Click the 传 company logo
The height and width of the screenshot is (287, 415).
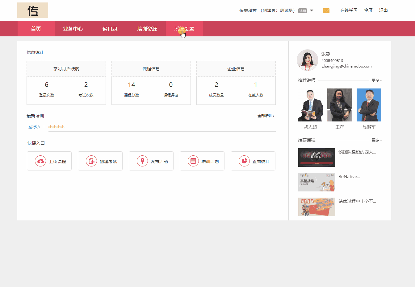click(32, 10)
